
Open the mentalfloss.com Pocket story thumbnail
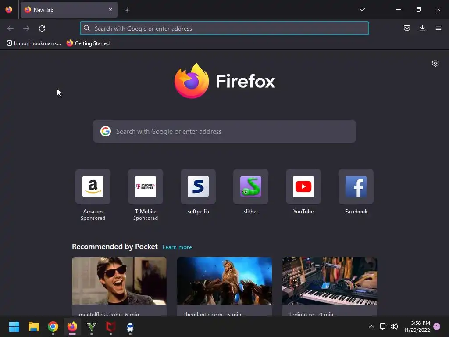119,281
